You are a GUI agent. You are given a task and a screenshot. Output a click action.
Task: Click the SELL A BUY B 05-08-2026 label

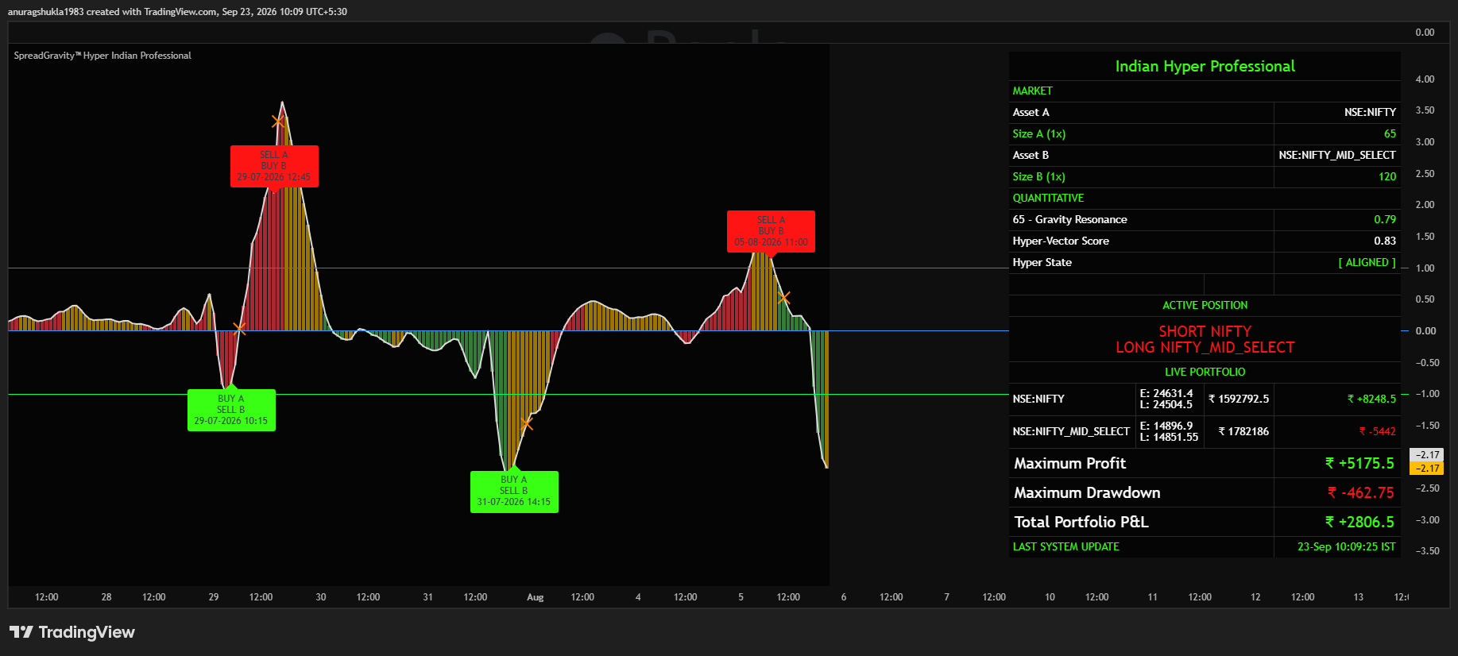click(771, 231)
